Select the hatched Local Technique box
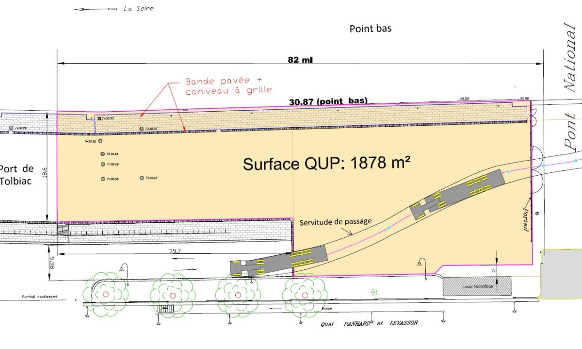 pyautogui.click(x=477, y=286)
